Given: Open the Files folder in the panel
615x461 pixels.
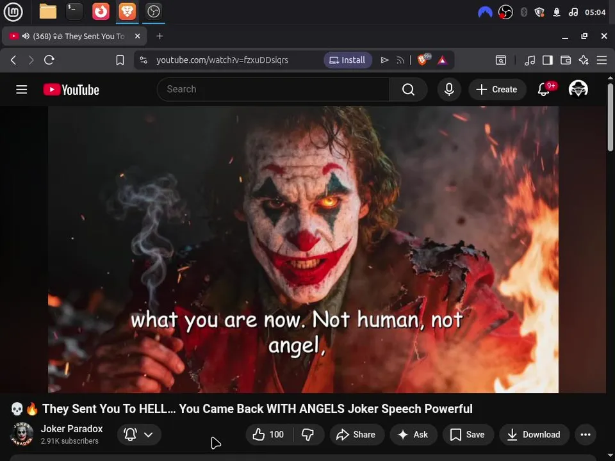Looking at the screenshot, I should click(48, 12).
